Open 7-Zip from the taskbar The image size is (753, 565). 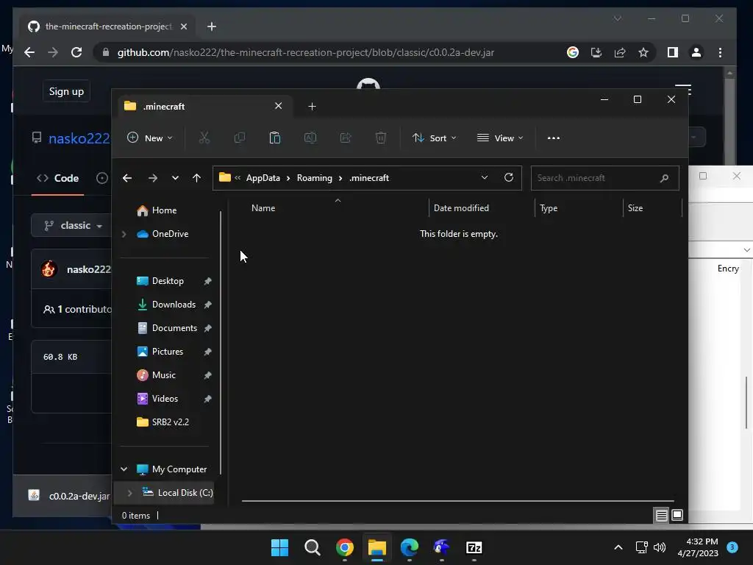coord(474,547)
